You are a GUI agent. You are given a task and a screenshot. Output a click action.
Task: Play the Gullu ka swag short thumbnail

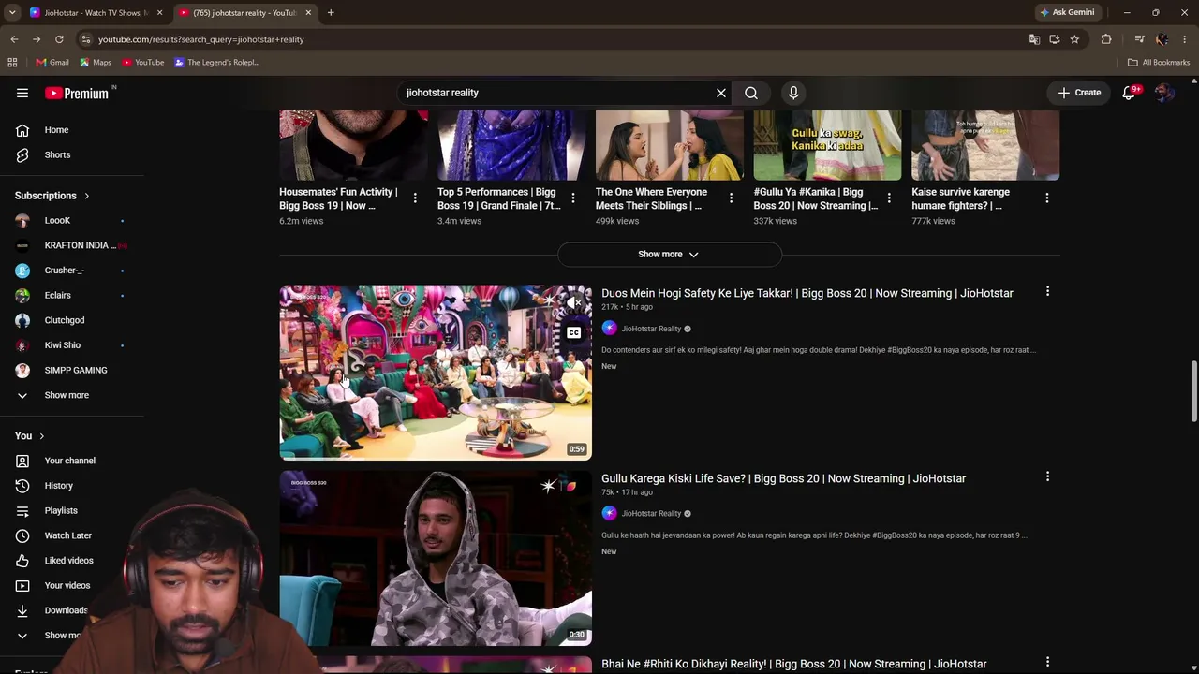coord(828,145)
